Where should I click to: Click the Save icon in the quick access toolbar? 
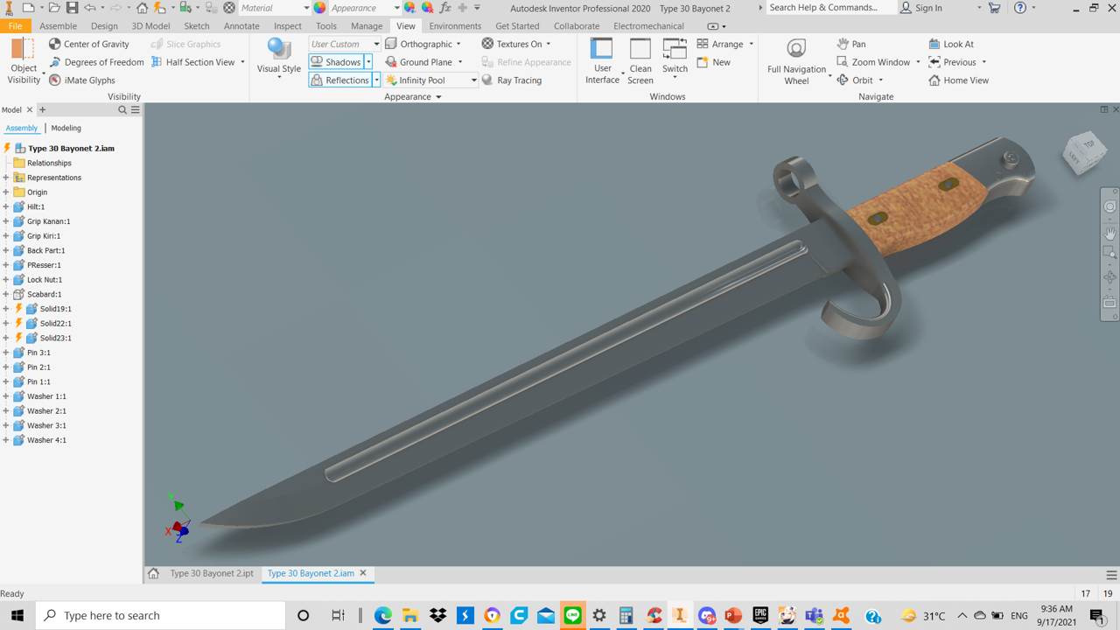click(x=72, y=8)
